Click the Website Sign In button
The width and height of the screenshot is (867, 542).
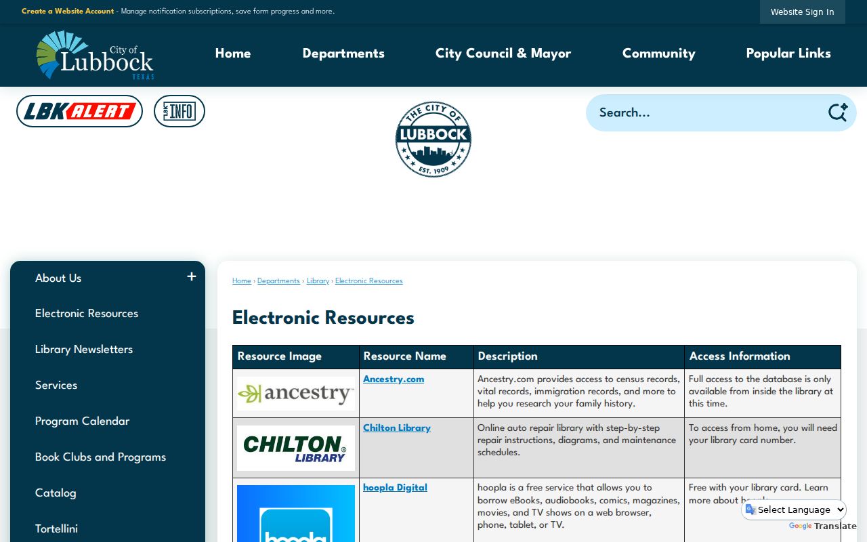803,12
